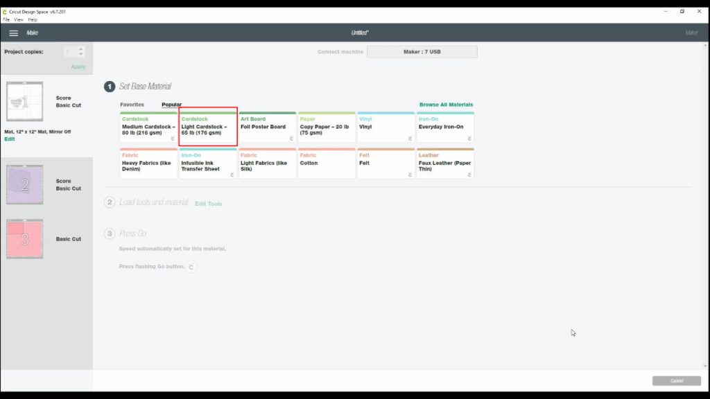Increase project copies with the up arrow
Viewport: 710px width, 399px height.
tap(80, 49)
